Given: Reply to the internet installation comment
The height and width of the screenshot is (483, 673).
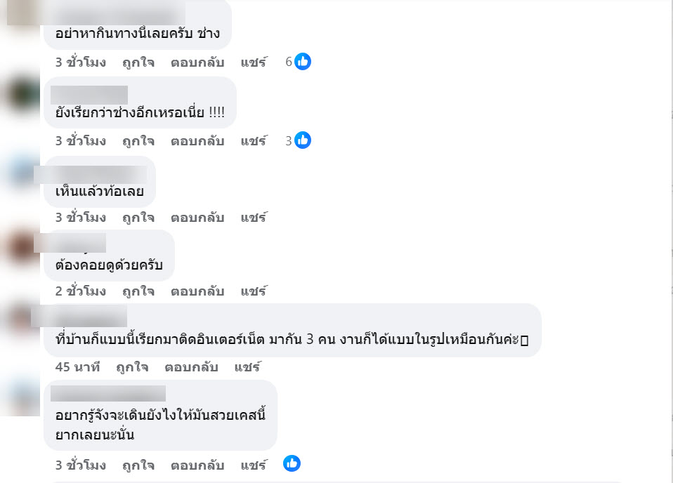Looking at the screenshot, I should click(x=191, y=367).
